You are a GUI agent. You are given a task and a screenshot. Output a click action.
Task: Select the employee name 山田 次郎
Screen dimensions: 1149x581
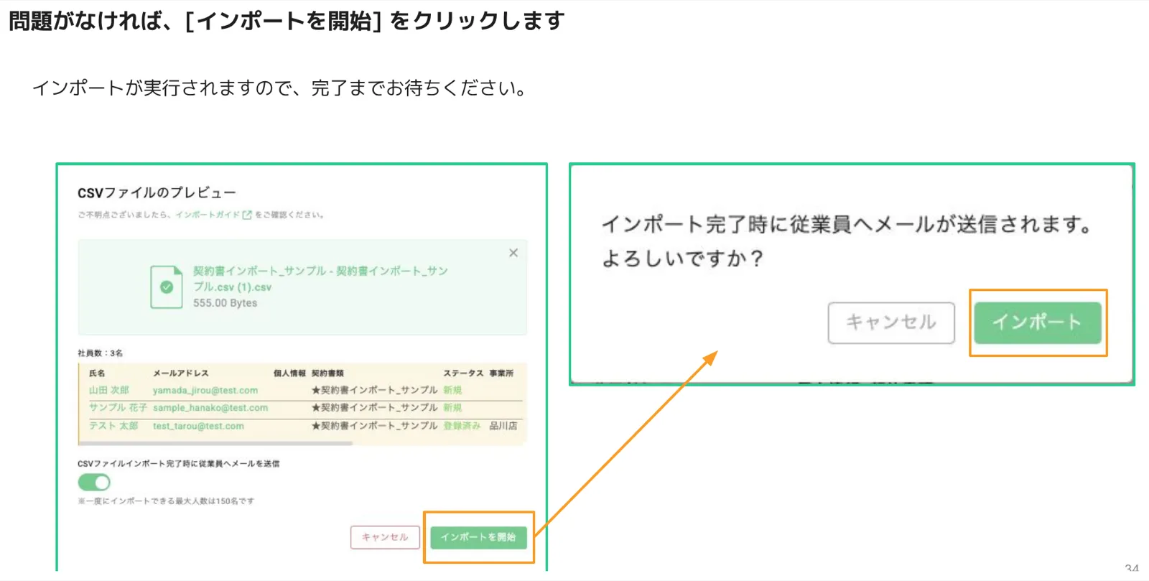coord(109,390)
